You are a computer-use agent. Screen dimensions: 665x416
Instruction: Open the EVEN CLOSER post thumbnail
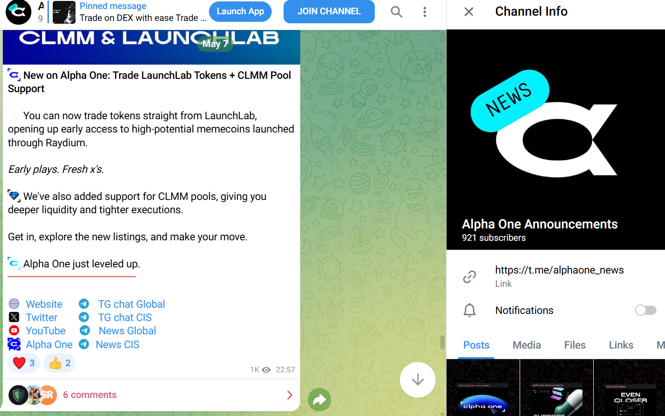pyautogui.click(x=630, y=388)
